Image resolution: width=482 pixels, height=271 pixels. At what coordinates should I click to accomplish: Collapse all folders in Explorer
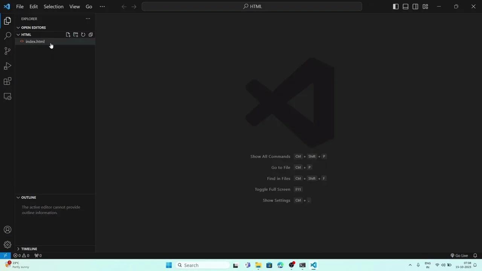pyautogui.click(x=90, y=35)
